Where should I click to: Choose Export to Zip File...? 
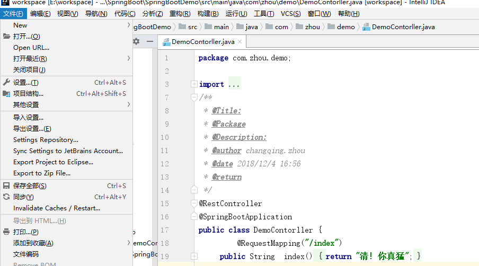67,173
